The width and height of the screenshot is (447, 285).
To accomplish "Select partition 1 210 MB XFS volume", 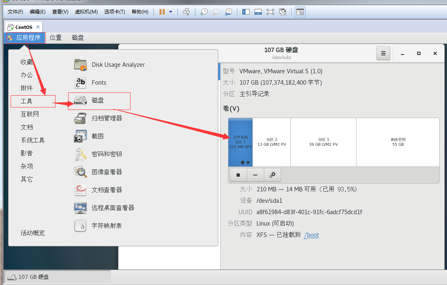I will (240, 142).
